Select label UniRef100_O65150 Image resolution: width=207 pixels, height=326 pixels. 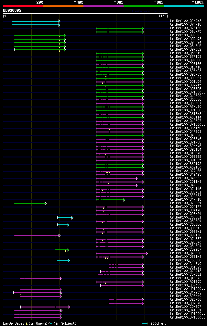[x=186, y=128]
